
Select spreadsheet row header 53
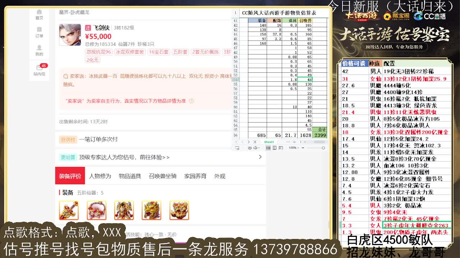[236, 75]
